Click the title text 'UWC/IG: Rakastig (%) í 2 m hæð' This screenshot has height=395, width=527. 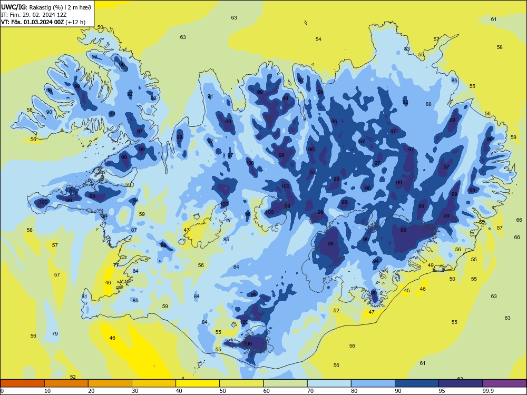46,7
